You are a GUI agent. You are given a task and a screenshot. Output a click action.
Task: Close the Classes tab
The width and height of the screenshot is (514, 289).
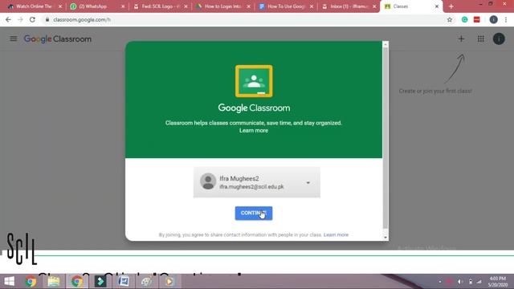(437, 6)
